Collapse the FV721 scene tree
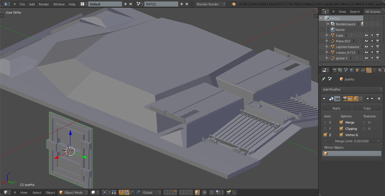385x196 pixels. click(x=321, y=18)
